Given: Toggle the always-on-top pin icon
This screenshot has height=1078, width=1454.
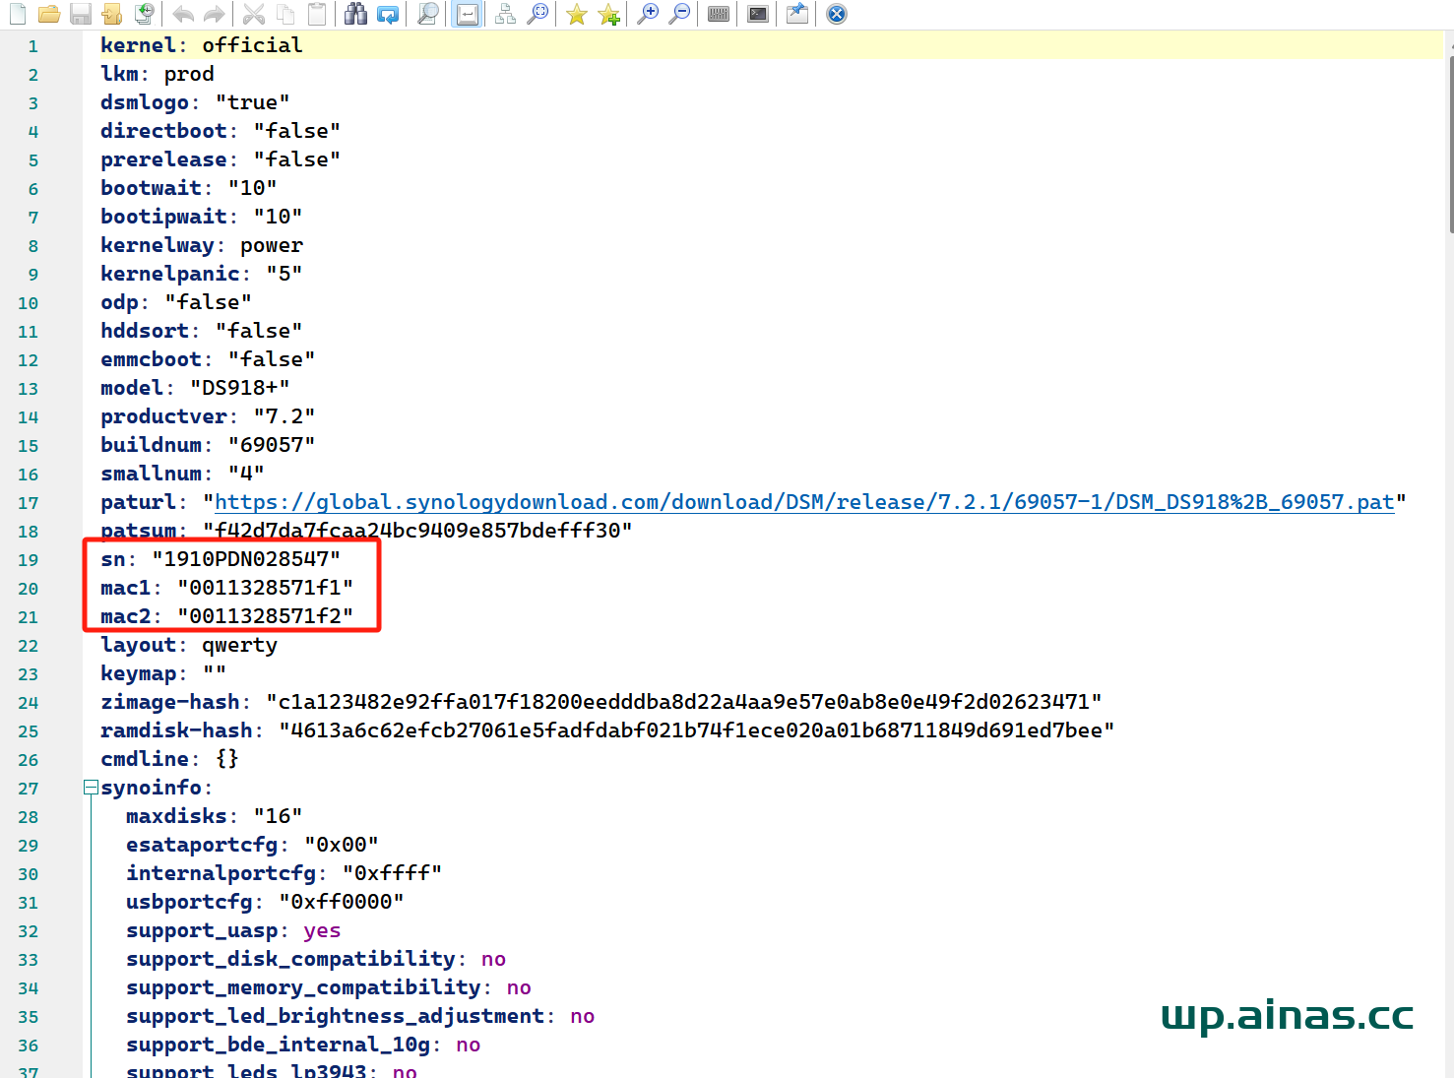Looking at the screenshot, I should pyautogui.click(x=797, y=14).
